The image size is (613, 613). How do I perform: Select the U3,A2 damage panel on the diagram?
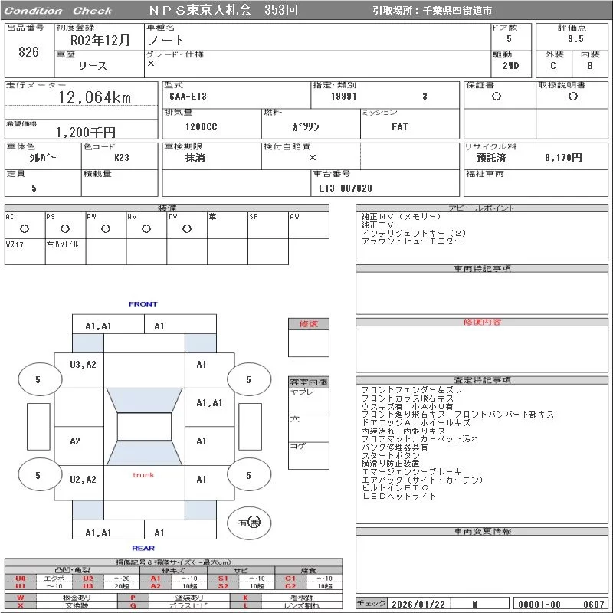coord(83,365)
